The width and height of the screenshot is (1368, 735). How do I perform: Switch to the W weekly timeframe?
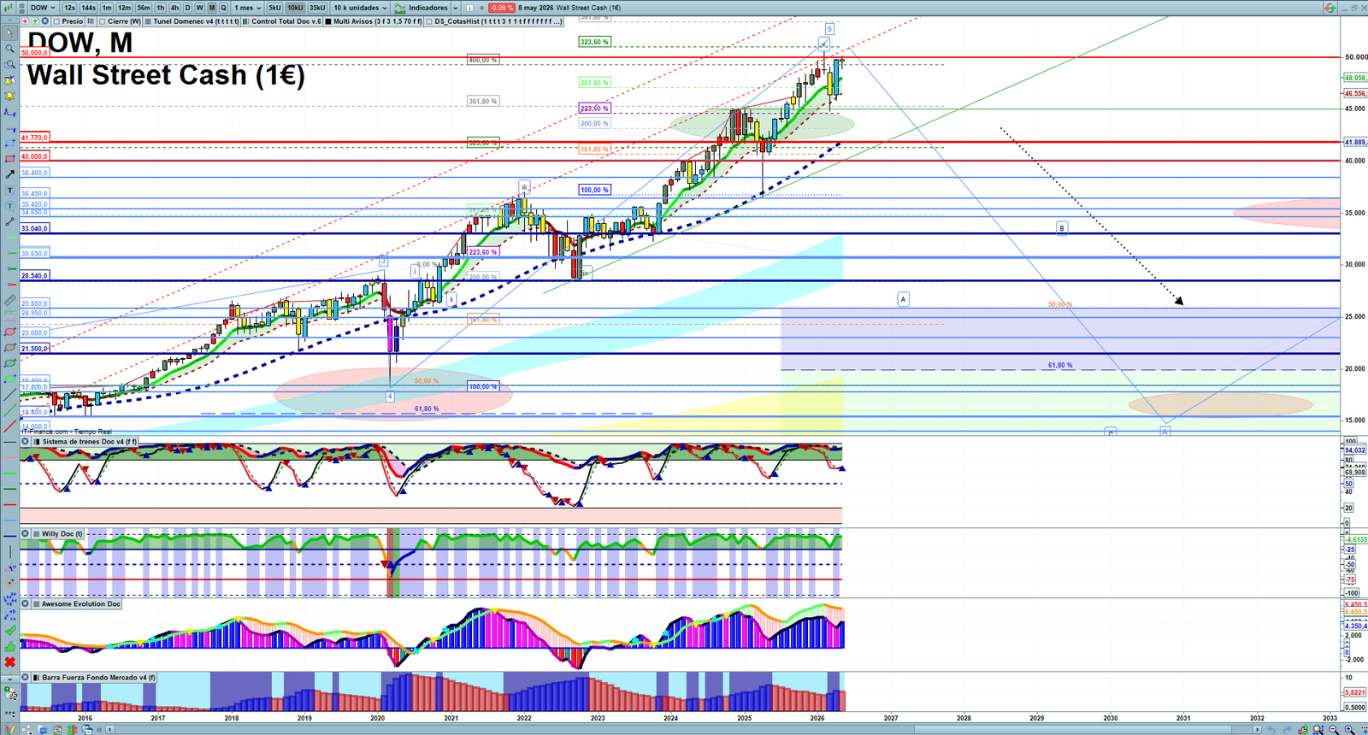tap(199, 8)
